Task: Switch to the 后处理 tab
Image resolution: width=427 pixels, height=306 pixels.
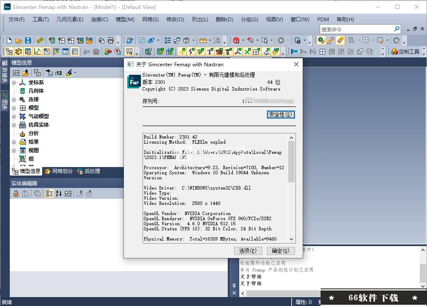Action: point(89,171)
